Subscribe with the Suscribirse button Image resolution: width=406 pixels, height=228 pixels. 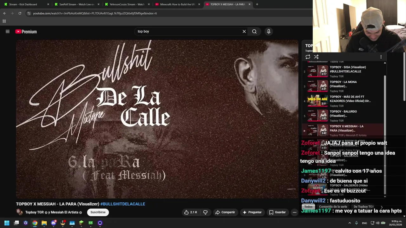(98, 212)
